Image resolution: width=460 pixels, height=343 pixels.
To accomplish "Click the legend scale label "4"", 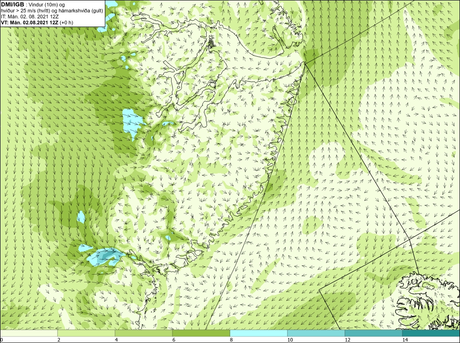I will pos(116,340).
